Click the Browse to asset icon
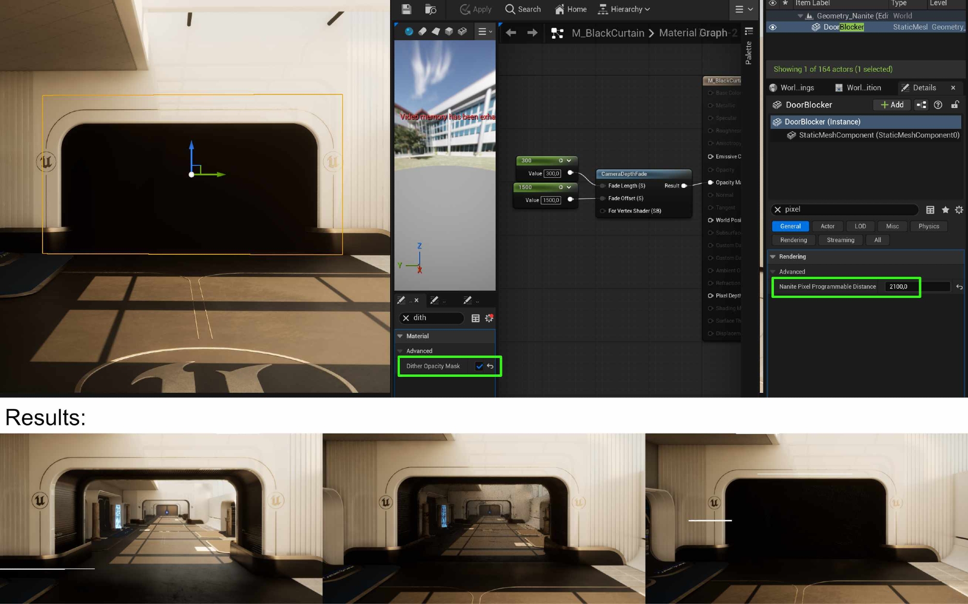Viewport: 968px width, 604px height. 430,9
